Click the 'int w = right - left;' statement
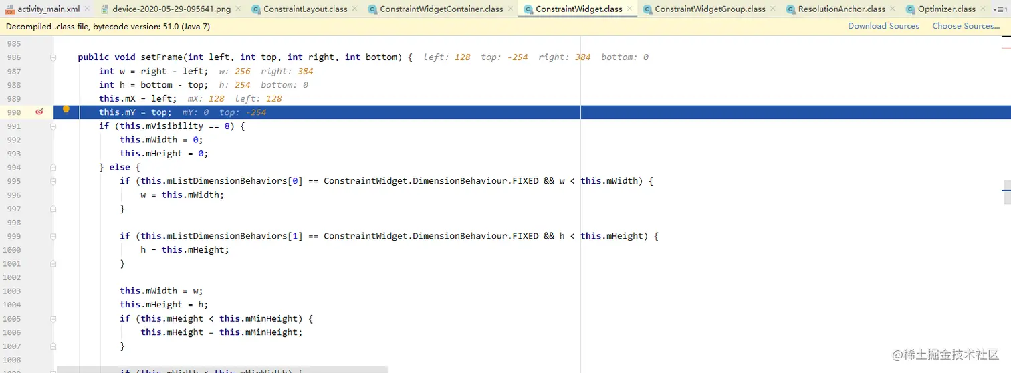Image resolution: width=1011 pixels, height=373 pixels. click(153, 71)
